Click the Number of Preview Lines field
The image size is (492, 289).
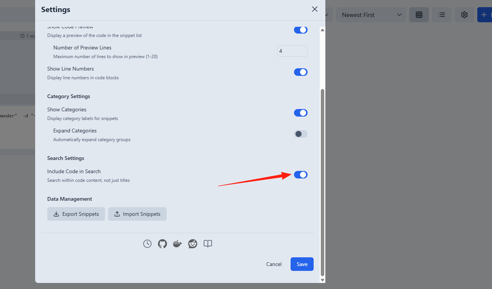(292, 51)
